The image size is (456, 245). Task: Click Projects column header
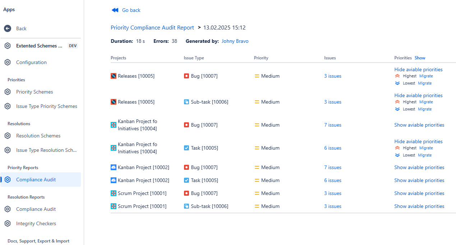click(118, 58)
